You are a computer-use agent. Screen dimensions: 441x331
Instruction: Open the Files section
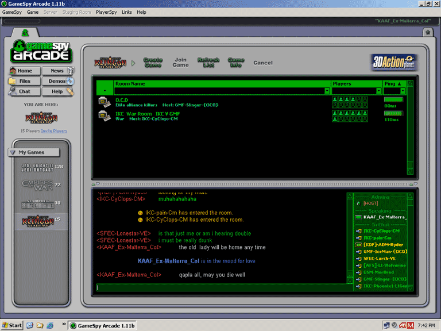point(25,81)
